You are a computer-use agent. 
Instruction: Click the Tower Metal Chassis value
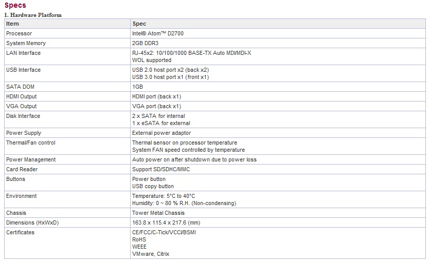point(158,213)
